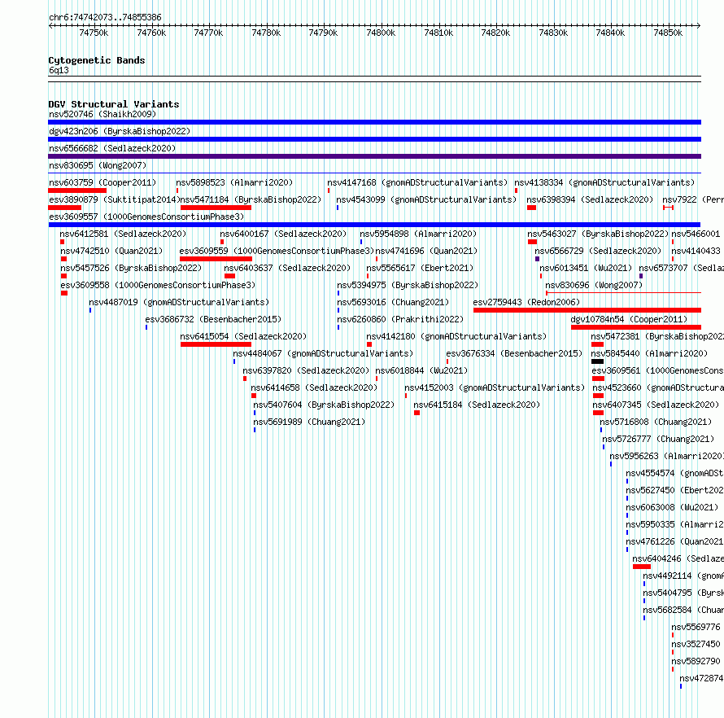The height and width of the screenshot is (718, 724).
Task: Click nsv5457526 (ByrskaBishop2022) label
Action: [131, 268]
